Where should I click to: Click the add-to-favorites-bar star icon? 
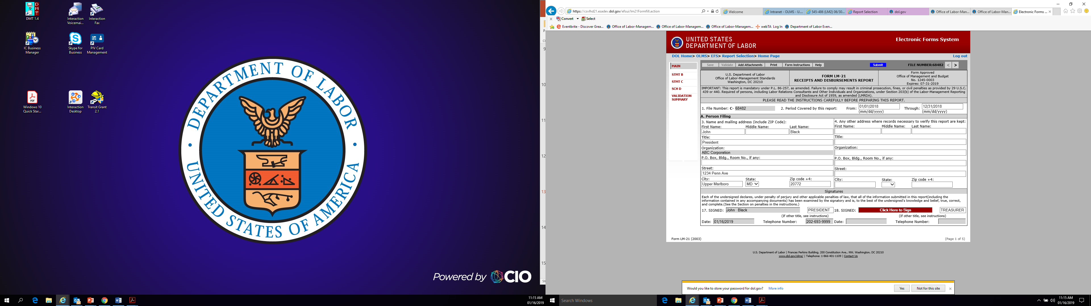tap(552, 27)
